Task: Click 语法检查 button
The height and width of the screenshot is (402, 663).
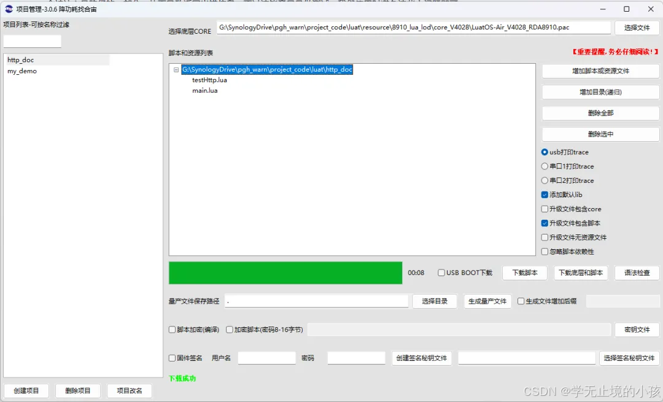Action: 637,273
